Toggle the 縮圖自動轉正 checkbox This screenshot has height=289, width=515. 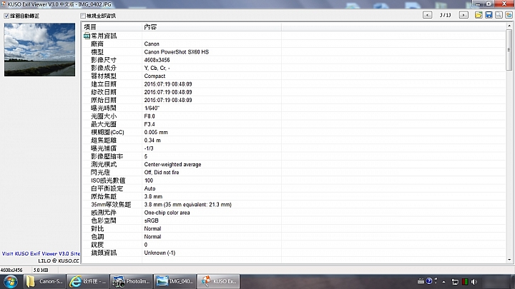tap(6, 16)
